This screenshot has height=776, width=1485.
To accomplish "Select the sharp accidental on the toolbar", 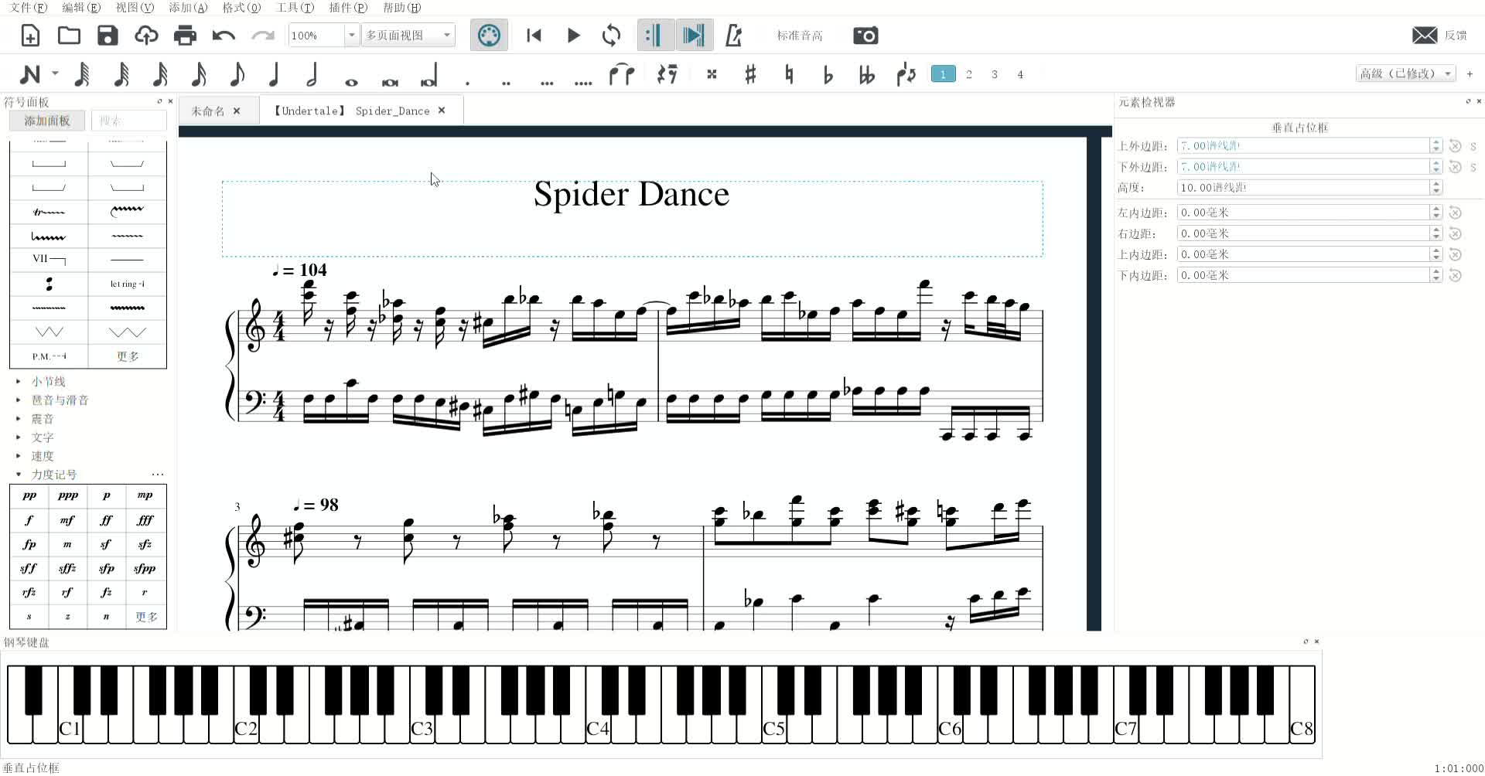I will click(749, 73).
